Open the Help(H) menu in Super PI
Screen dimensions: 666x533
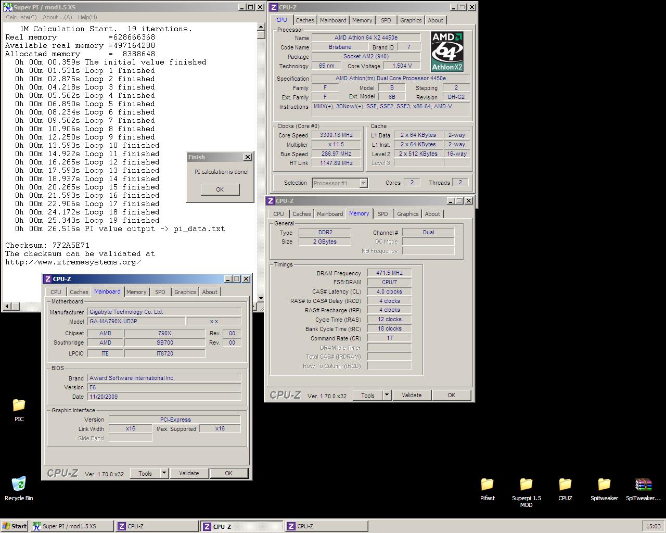pyautogui.click(x=87, y=17)
